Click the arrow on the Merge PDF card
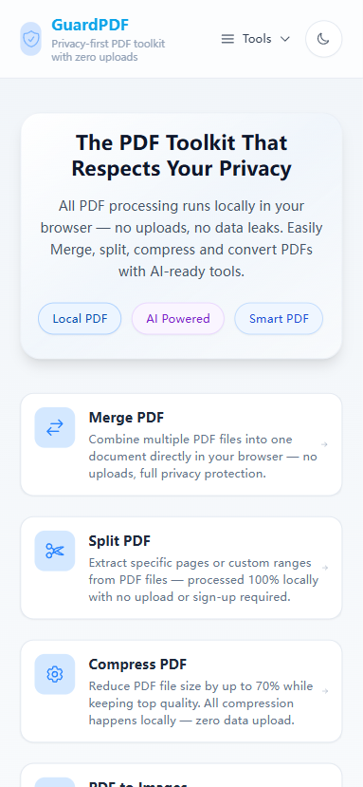This screenshot has height=787, width=363. coord(324,444)
